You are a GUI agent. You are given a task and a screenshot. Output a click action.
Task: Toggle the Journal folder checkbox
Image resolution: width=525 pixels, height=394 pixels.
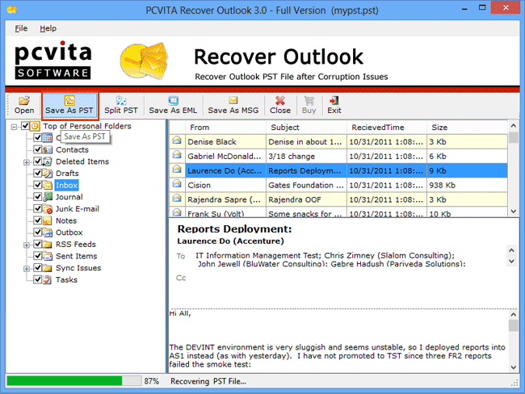(x=38, y=197)
